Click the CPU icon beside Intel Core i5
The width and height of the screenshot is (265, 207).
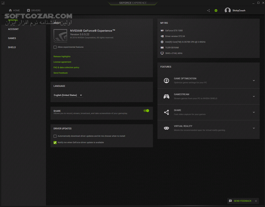pos(162,42)
